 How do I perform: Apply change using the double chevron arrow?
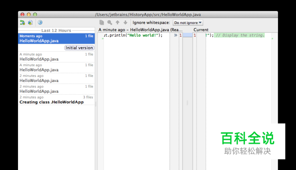[175, 35]
